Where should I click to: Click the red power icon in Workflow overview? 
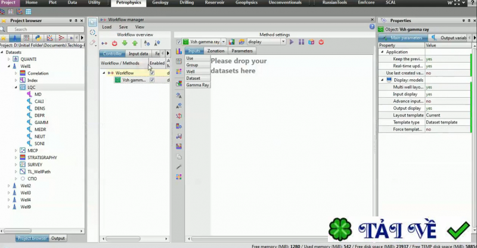pos(114,43)
